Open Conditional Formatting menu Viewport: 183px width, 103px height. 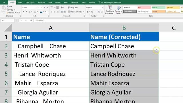(110, 10)
